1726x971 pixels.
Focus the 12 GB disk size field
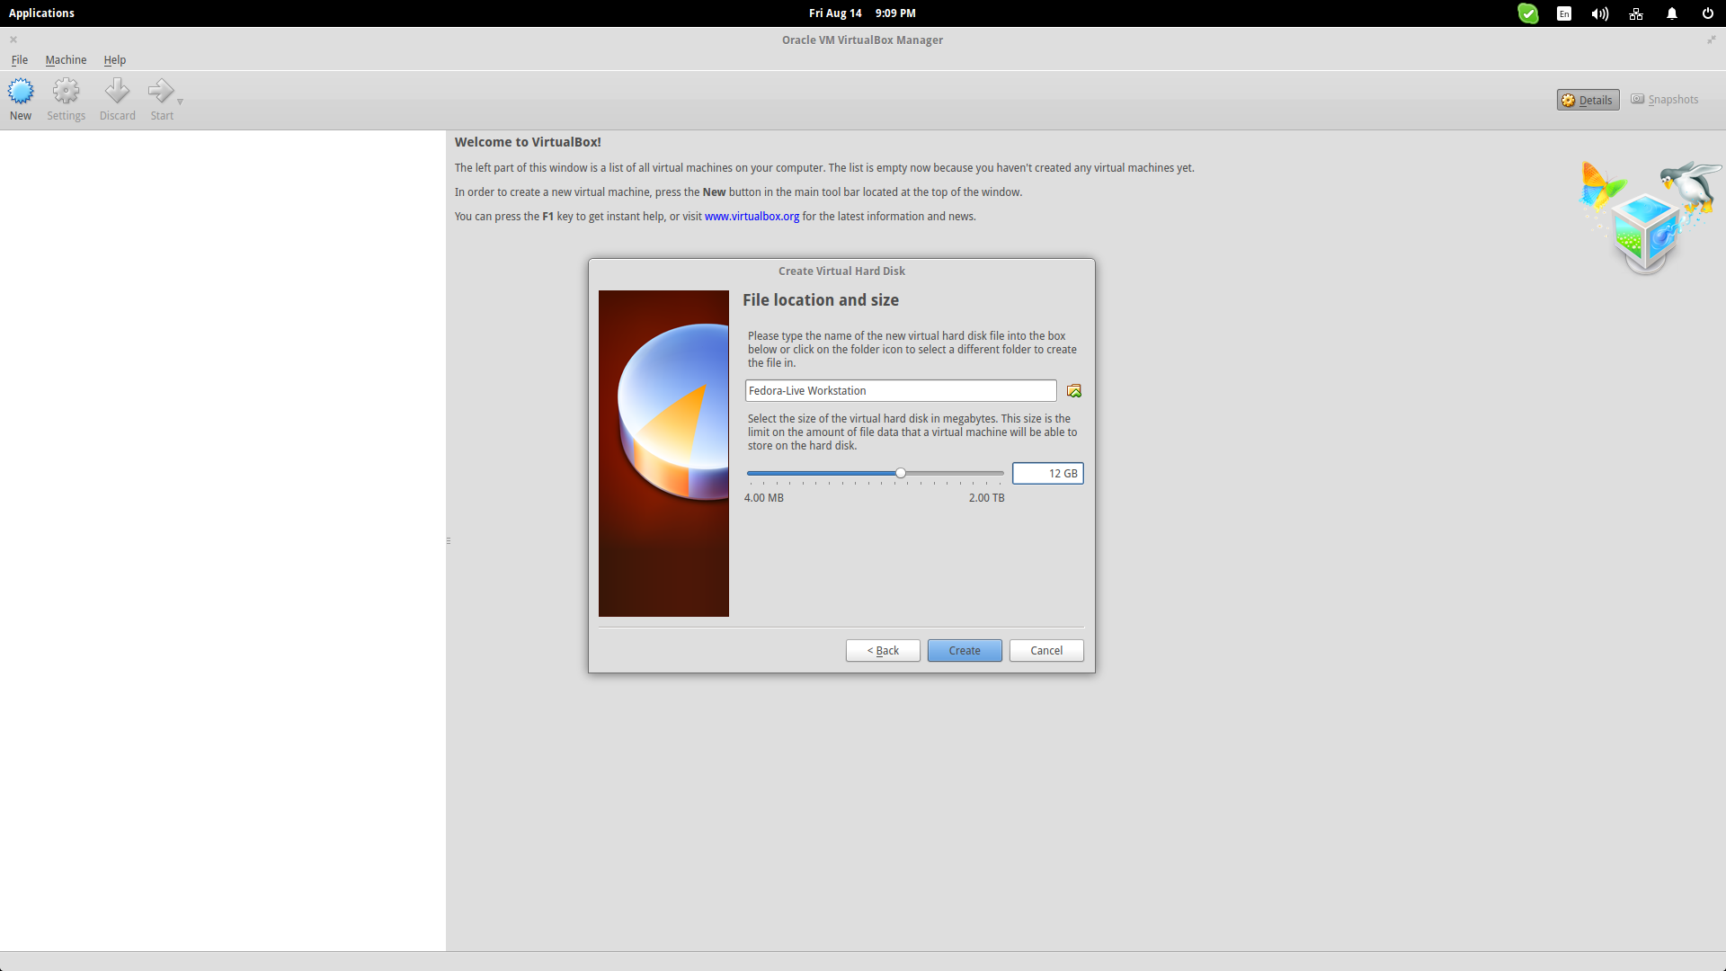coord(1048,474)
